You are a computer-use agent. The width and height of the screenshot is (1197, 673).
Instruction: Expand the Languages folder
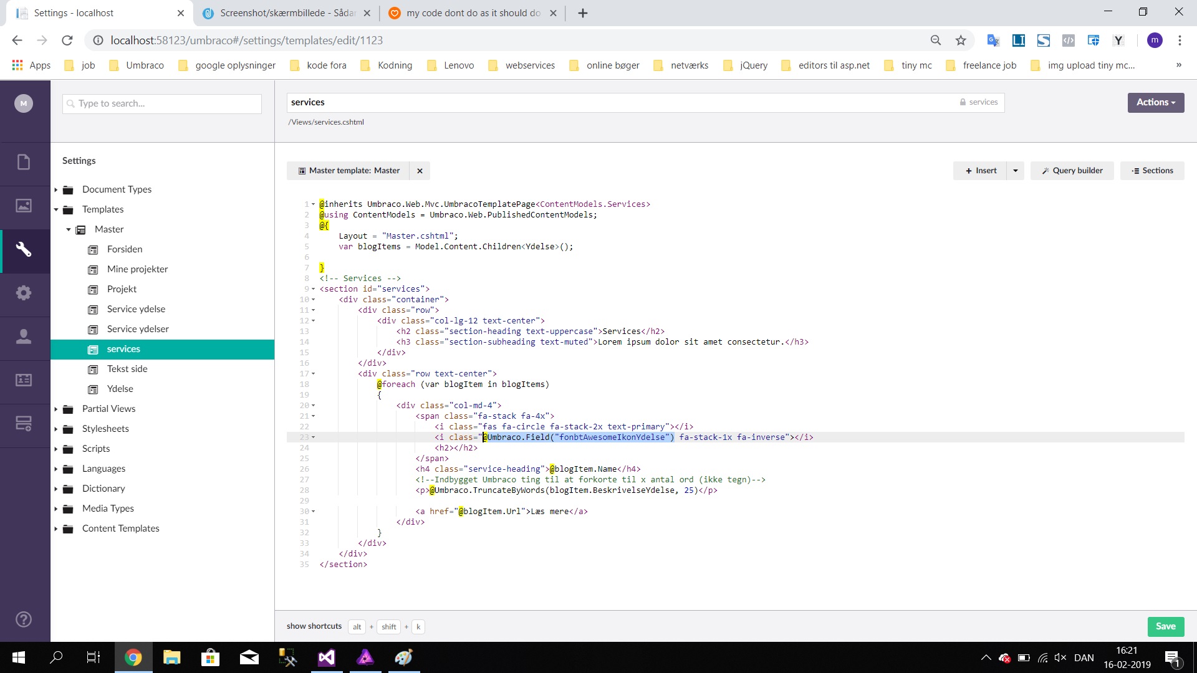pos(55,469)
